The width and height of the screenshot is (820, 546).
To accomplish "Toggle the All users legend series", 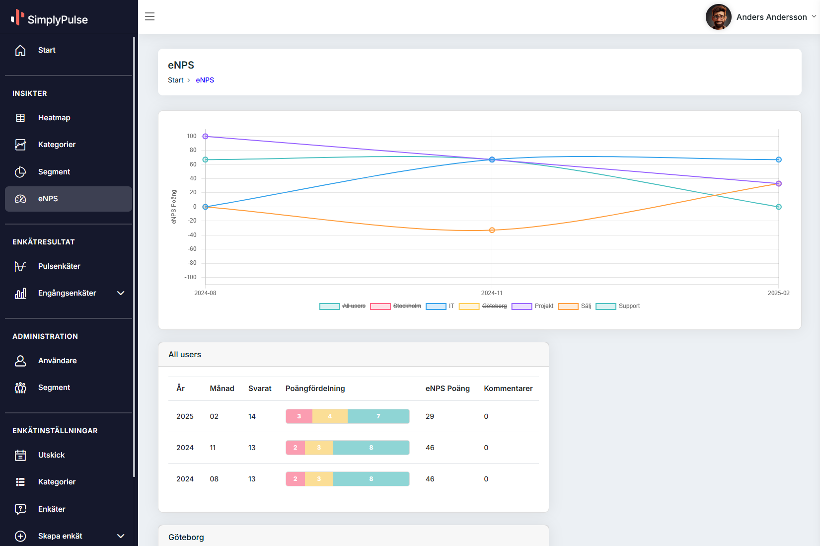I will (343, 306).
